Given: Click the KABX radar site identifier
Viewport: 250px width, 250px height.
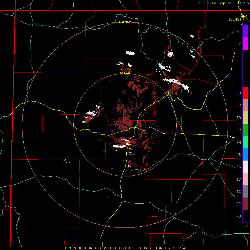Looking at the screenshot, I should 142,248.
